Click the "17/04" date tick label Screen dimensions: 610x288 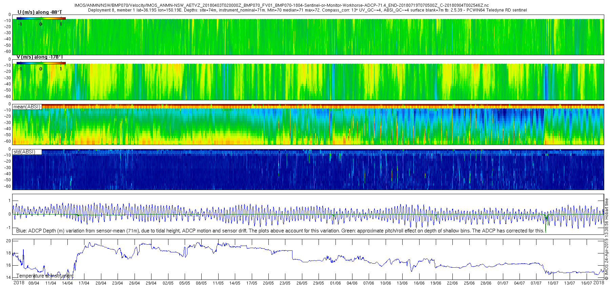coord(84,283)
